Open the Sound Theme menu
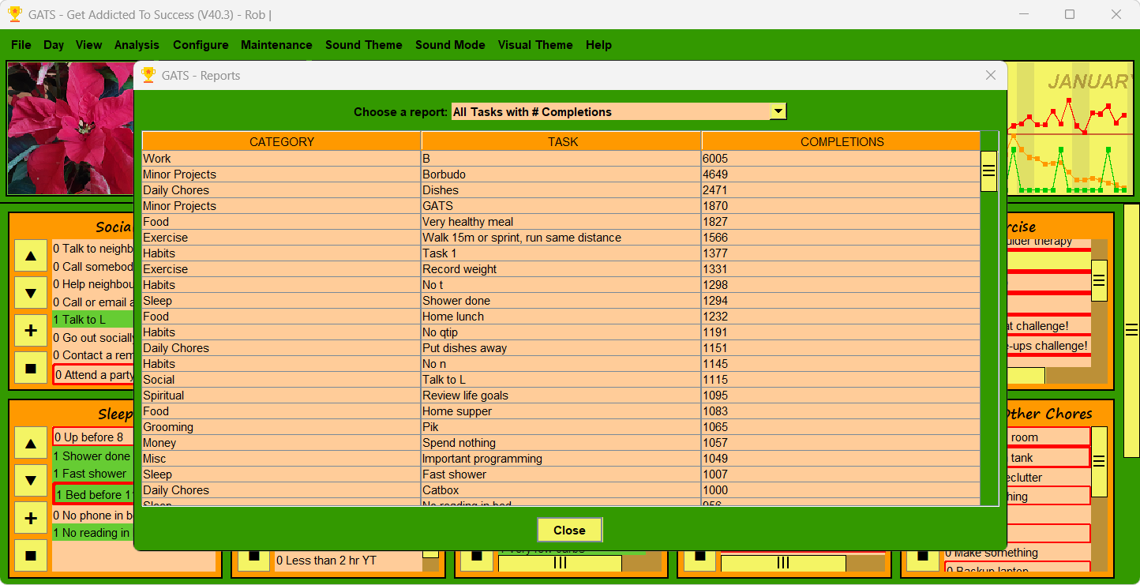 [x=363, y=45]
